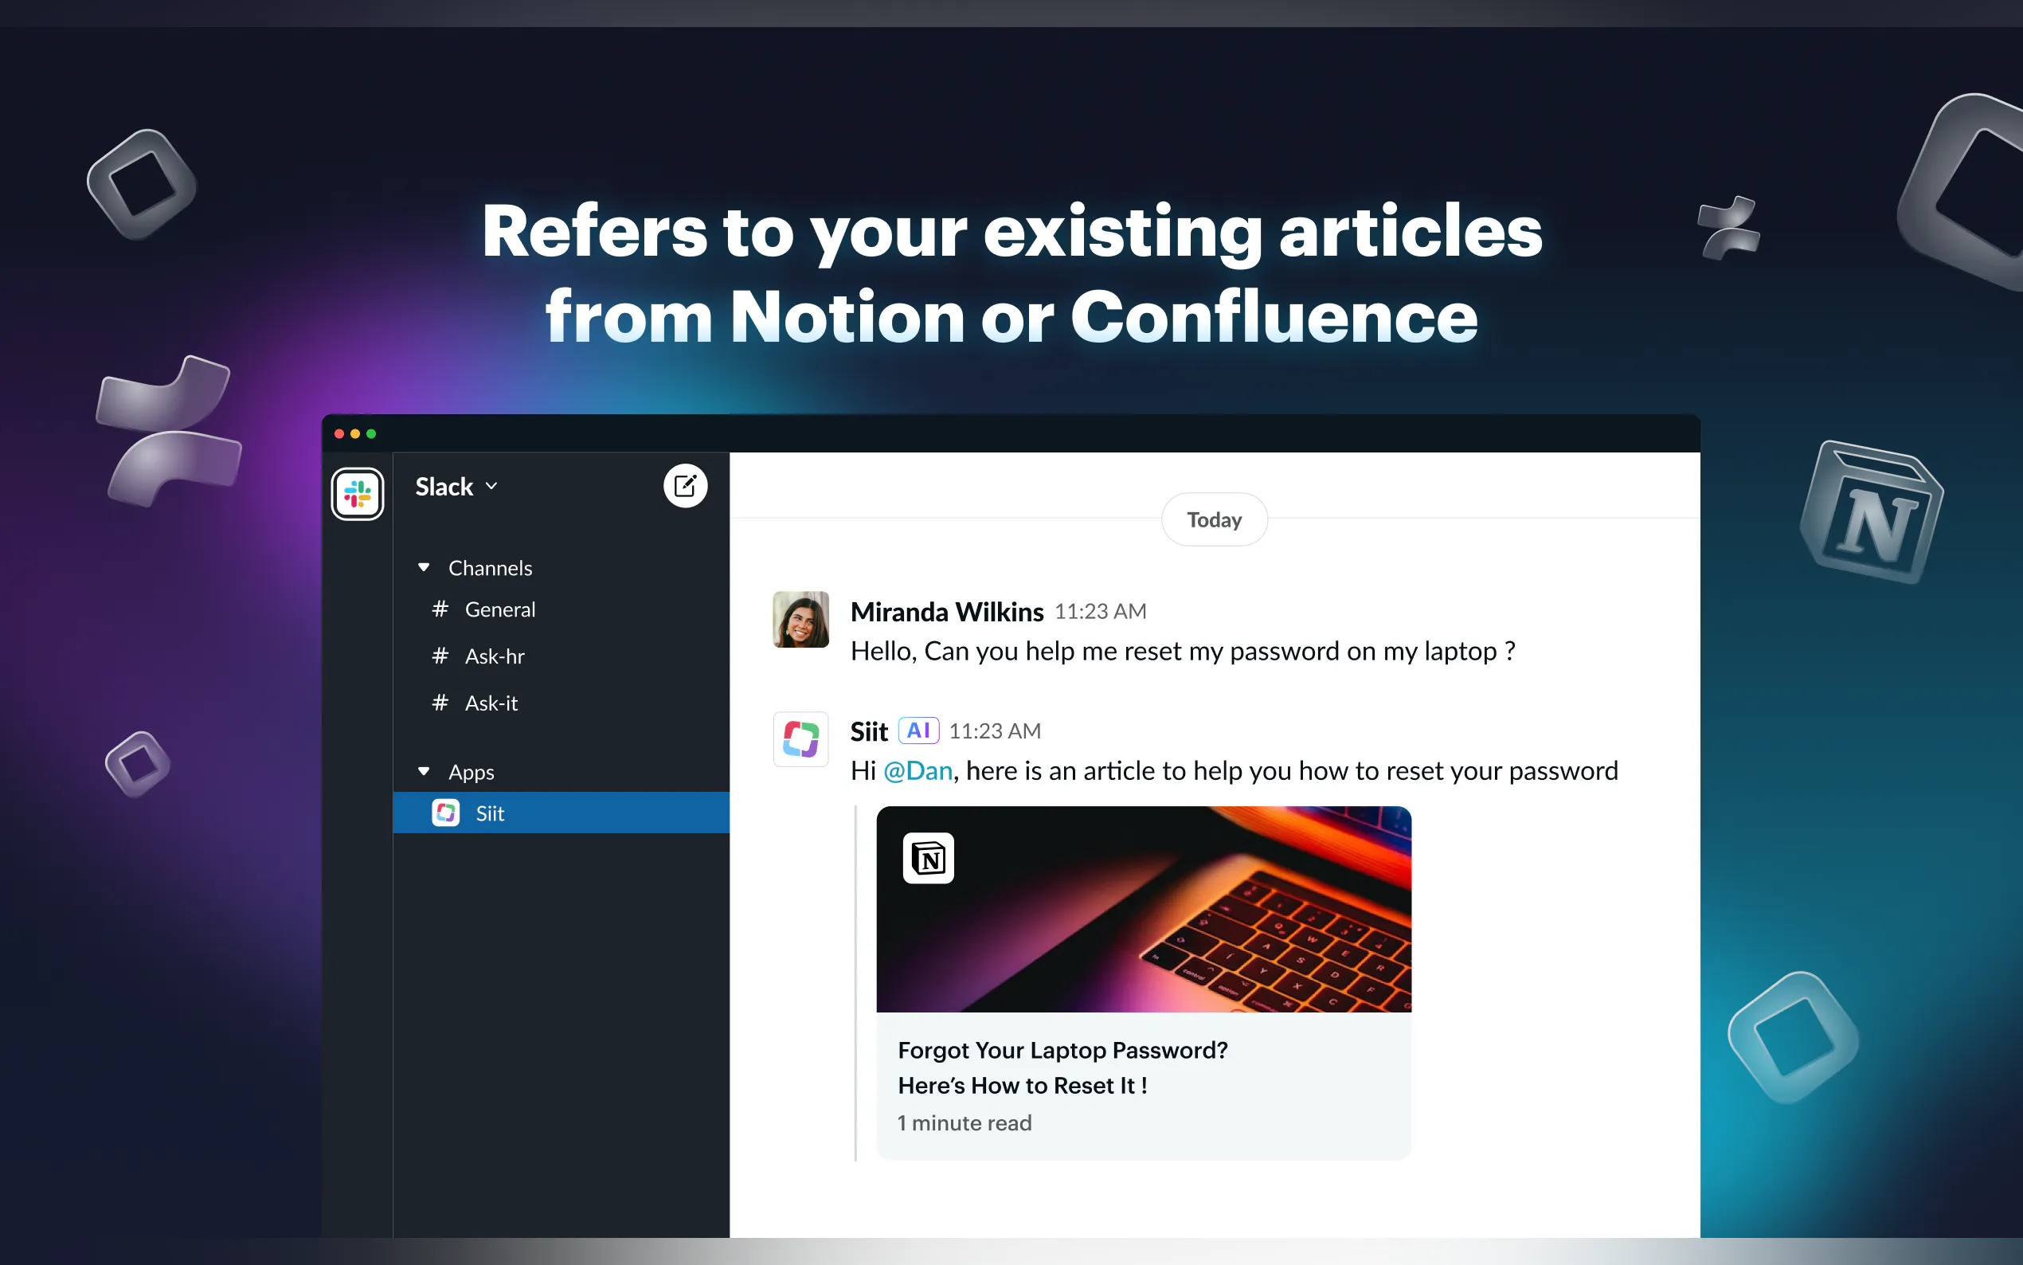Click the Notion logo on article card
This screenshot has height=1265, width=2023.
(x=929, y=858)
